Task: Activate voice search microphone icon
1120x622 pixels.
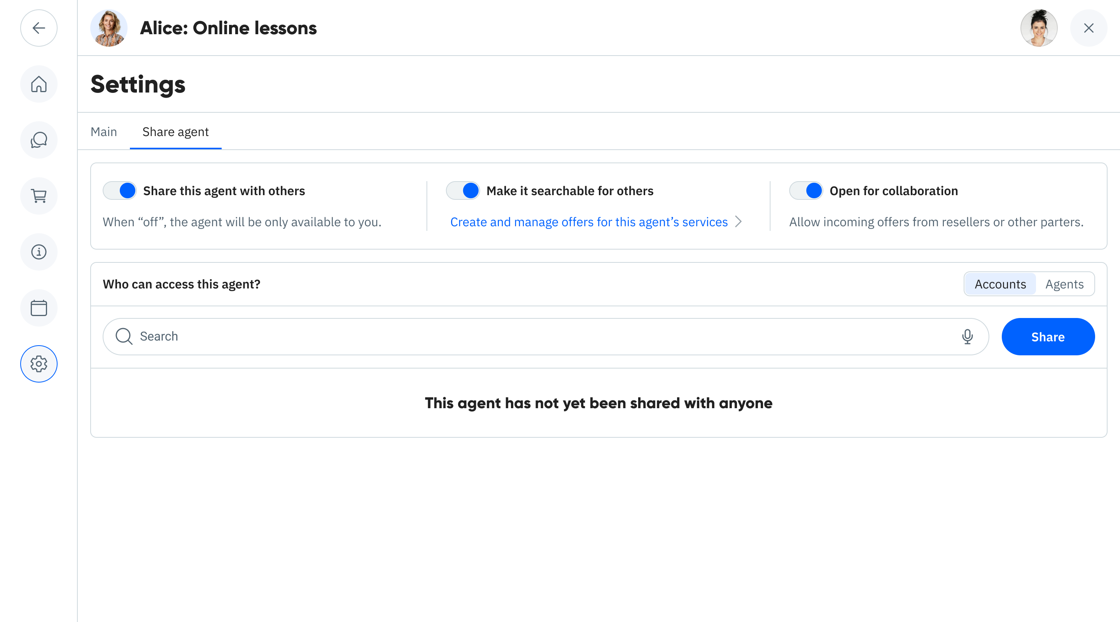Action: (x=968, y=336)
